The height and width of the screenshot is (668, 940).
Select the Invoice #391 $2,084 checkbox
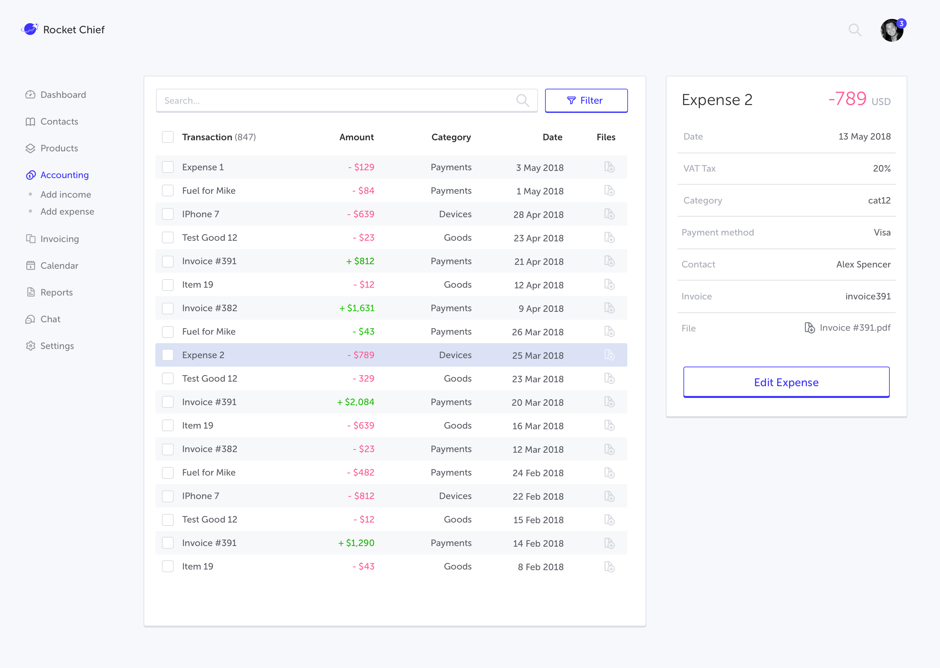[167, 402]
